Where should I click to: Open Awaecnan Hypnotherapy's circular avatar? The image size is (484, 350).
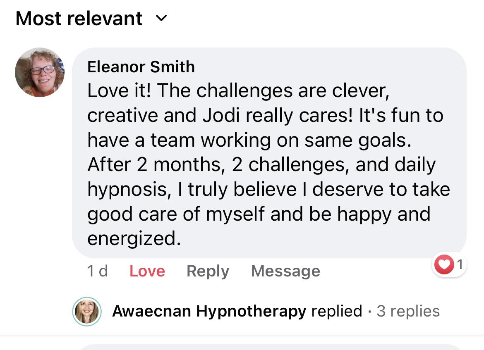pyautogui.click(x=87, y=312)
